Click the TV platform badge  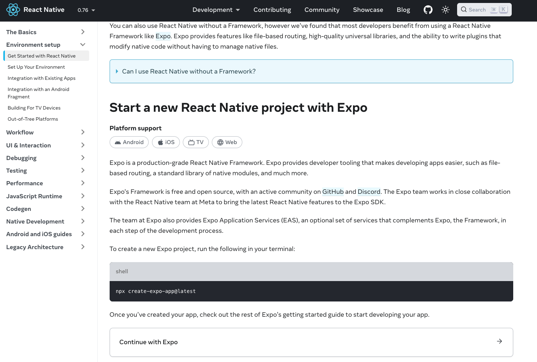[x=196, y=142]
